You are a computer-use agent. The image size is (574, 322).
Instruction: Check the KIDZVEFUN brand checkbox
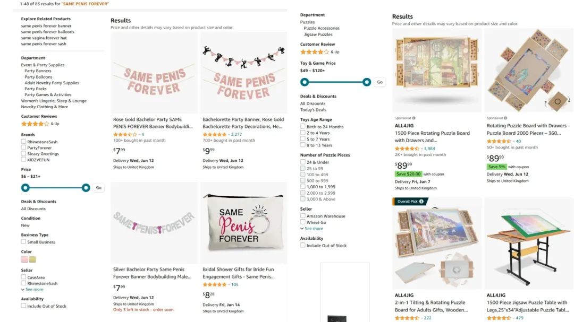pos(23,159)
